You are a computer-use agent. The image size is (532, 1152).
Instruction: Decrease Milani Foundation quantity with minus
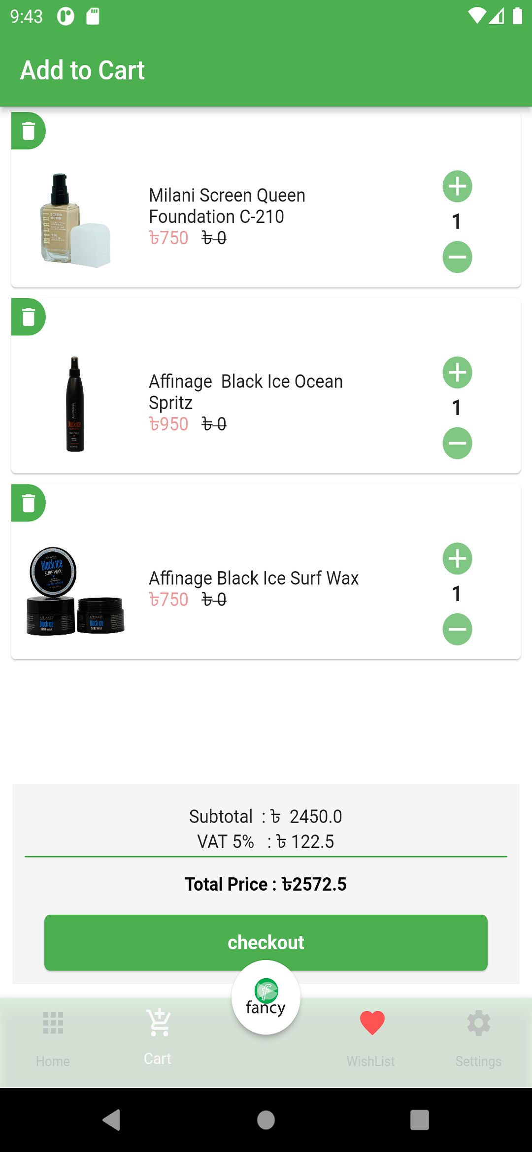point(457,257)
